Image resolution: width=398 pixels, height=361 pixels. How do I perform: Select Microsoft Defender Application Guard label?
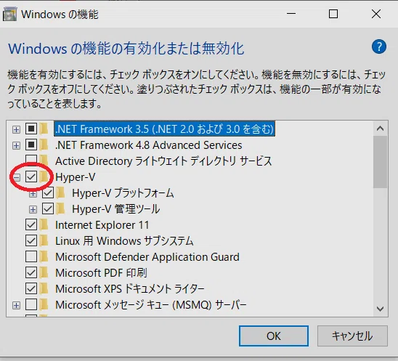tap(147, 256)
